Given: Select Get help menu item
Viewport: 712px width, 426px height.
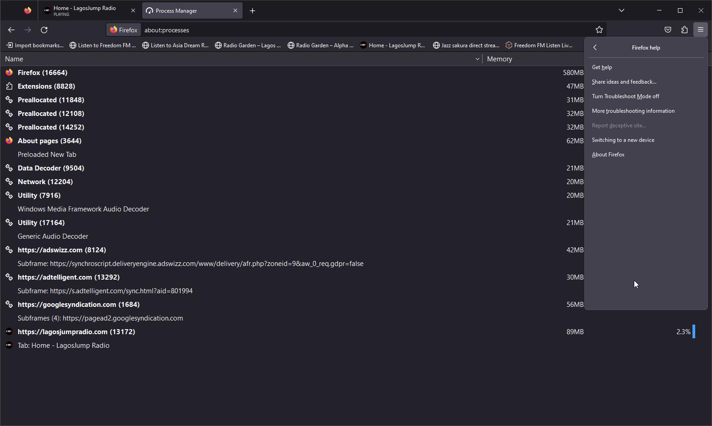Looking at the screenshot, I should 646,67.
